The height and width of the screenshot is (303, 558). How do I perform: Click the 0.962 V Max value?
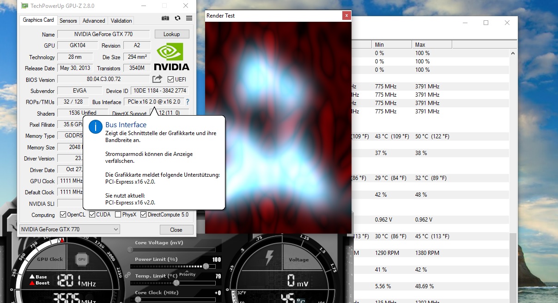[424, 220]
